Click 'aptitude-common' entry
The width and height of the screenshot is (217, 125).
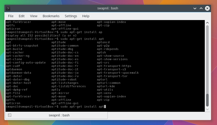click(65, 46)
